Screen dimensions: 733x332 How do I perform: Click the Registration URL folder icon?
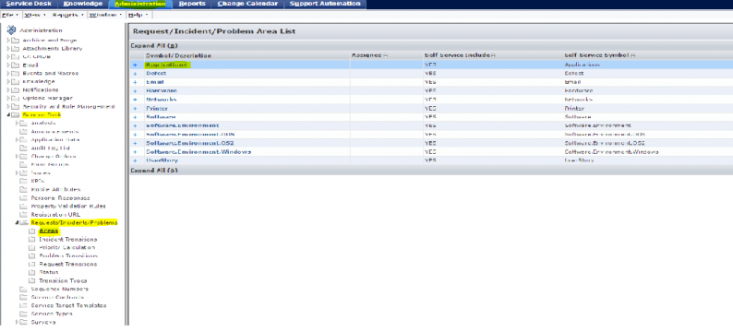click(24, 214)
